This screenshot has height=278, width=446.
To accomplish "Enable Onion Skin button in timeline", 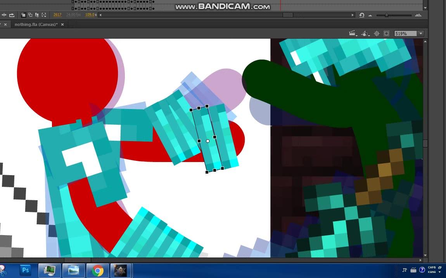I will [23, 15].
